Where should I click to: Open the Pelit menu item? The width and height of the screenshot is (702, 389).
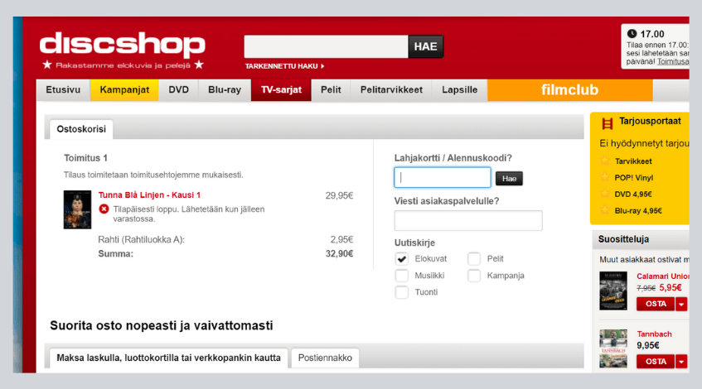coord(331,90)
